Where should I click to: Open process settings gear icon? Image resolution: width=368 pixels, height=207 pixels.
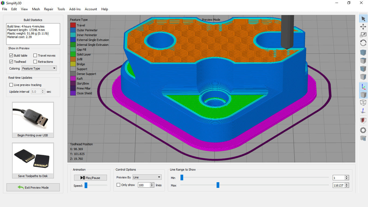[363, 130]
